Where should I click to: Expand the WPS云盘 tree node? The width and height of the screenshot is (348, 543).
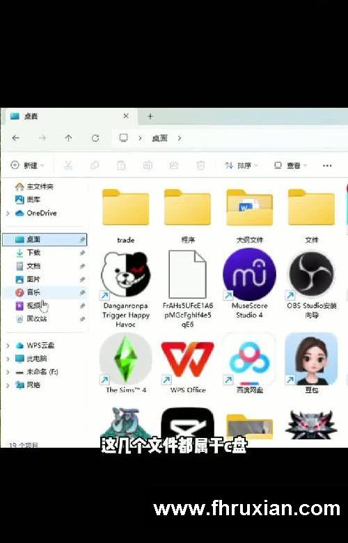(8, 346)
